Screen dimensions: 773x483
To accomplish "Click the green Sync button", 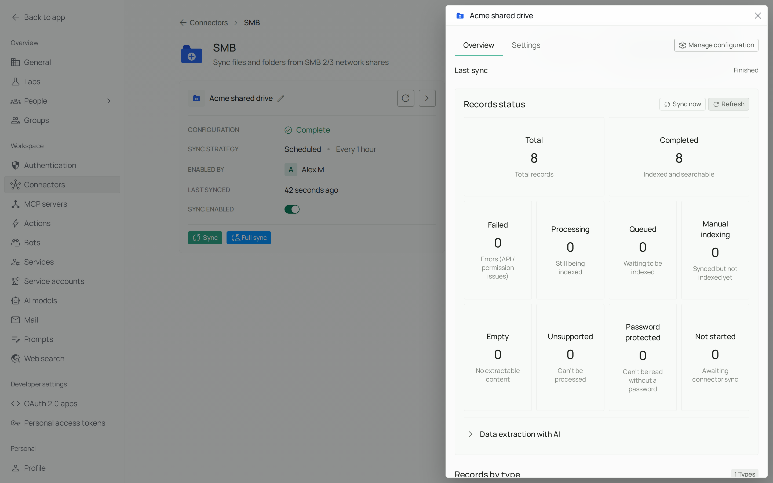I will [205, 238].
